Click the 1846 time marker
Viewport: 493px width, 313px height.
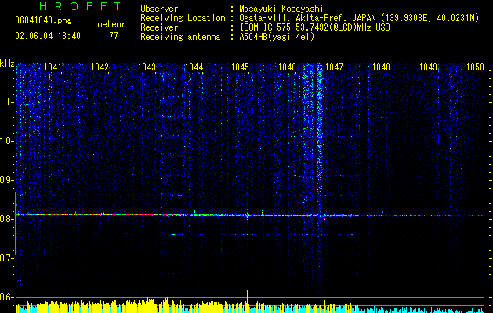288,67
